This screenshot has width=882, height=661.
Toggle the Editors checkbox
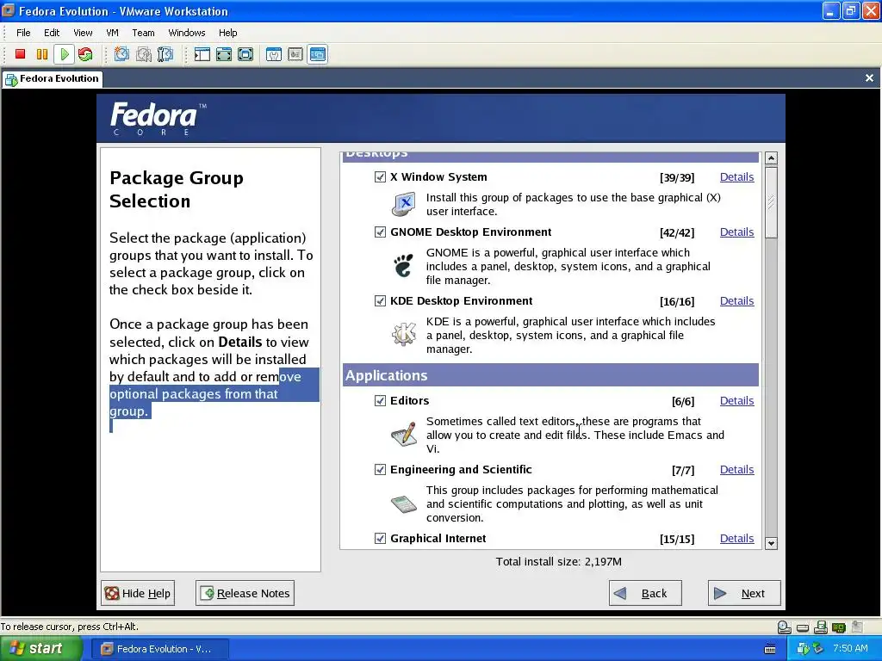(x=380, y=401)
